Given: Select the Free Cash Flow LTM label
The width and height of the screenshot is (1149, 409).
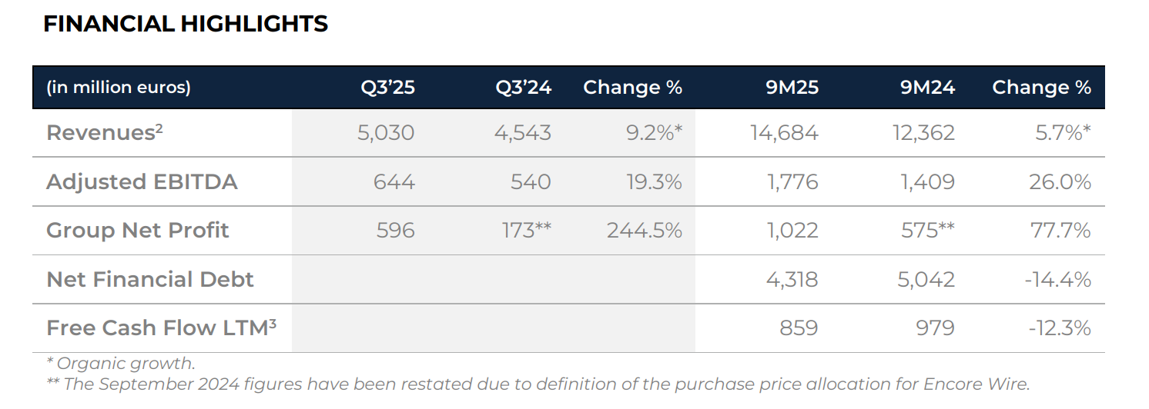Looking at the screenshot, I should 161,328.
